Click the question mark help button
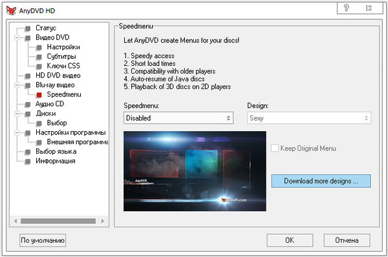 tap(347, 8)
